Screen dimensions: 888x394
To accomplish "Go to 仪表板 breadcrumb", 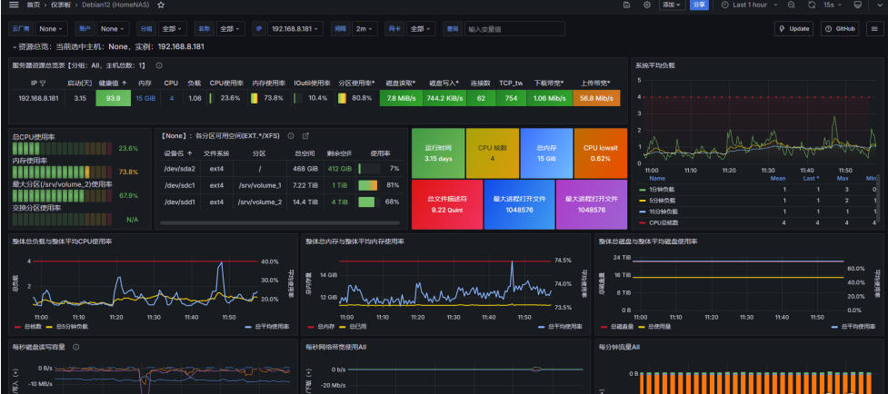I will click(61, 5).
